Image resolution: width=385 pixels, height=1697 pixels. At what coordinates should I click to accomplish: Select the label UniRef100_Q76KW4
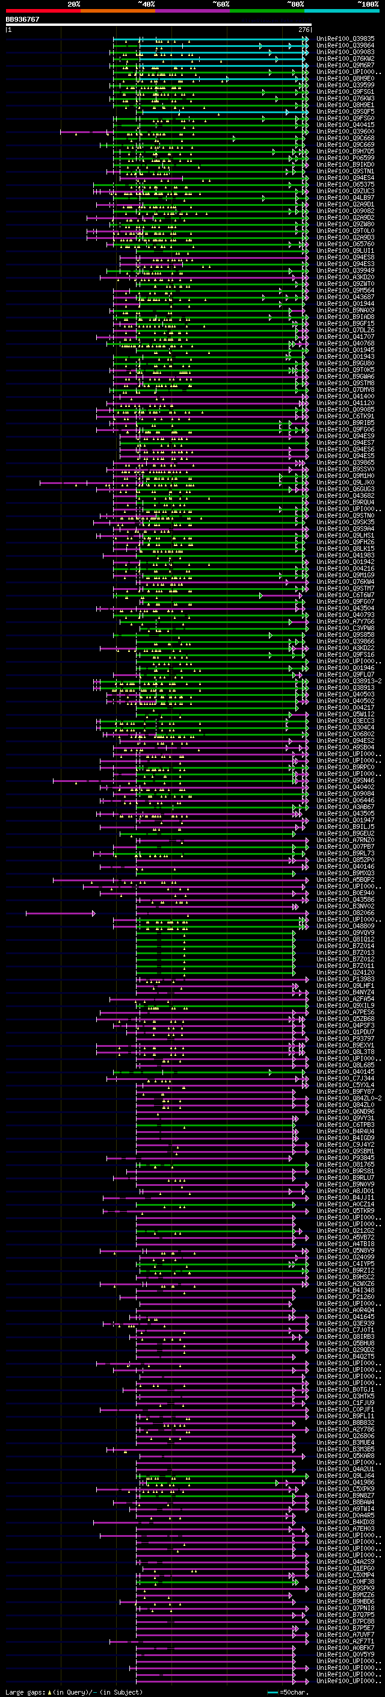[345, 582]
